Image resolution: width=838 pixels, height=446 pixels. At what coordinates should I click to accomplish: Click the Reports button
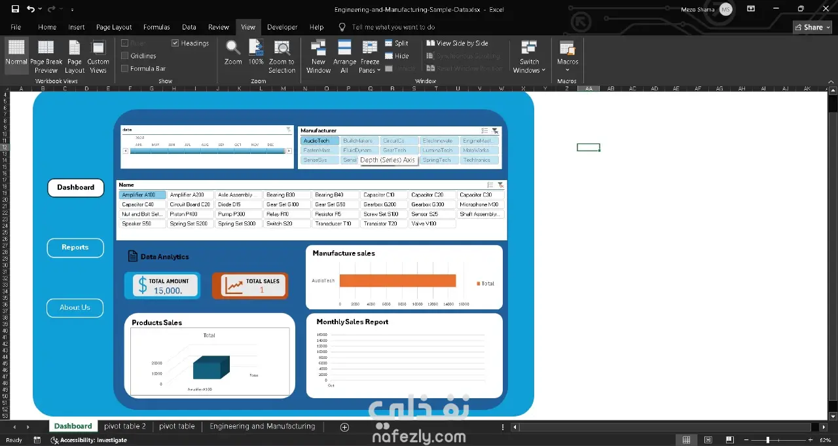coord(75,248)
